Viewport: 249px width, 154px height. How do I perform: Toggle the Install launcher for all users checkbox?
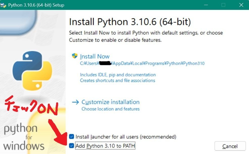click(x=71, y=137)
